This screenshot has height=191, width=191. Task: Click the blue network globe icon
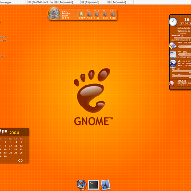(173, 63)
